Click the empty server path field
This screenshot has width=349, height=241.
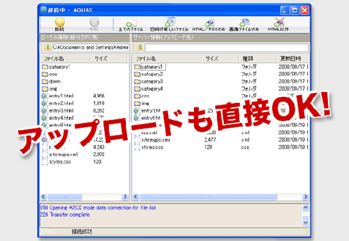(227, 47)
